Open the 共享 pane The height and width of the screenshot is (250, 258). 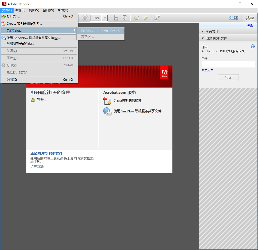(250, 18)
